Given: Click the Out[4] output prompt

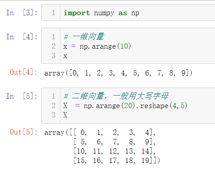Looking at the screenshot, I should click(24, 72).
